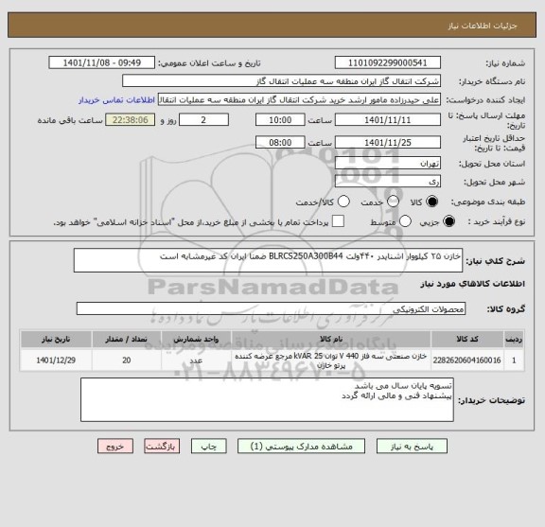Click the announcement date field 1401/11/08 - 09:49
The width and height of the screenshot is (545, 527).
tap(102, 63)
